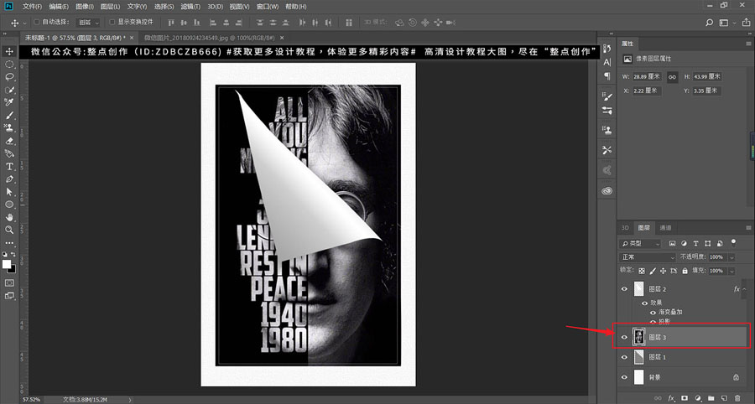The width and height of the screenshot is (755, 404).
Task: Add a layer mask from Layers panel bottom
Action: pos(685,397)
